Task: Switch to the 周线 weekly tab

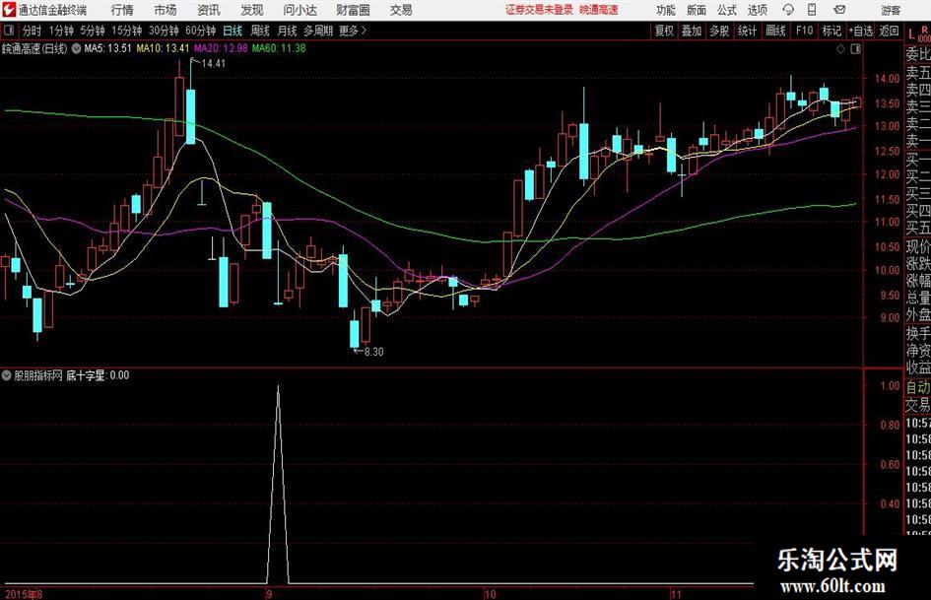Action: [x=260, y=31]
